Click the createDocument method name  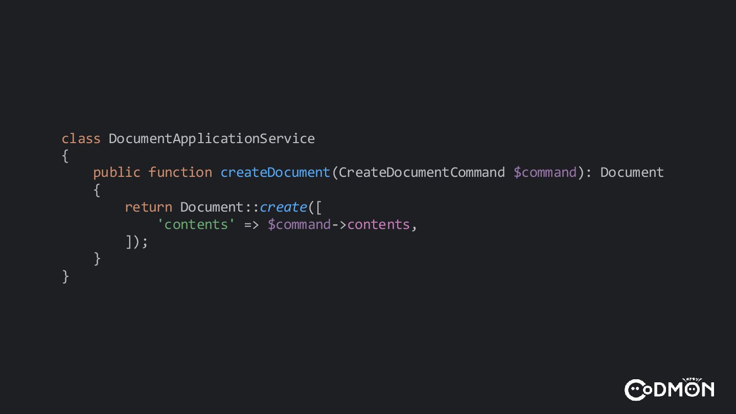point(275,172)
